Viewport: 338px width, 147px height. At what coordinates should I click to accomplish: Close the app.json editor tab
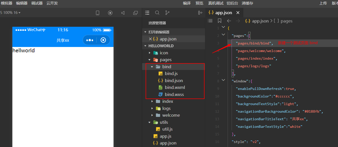(x=238, y=13)
